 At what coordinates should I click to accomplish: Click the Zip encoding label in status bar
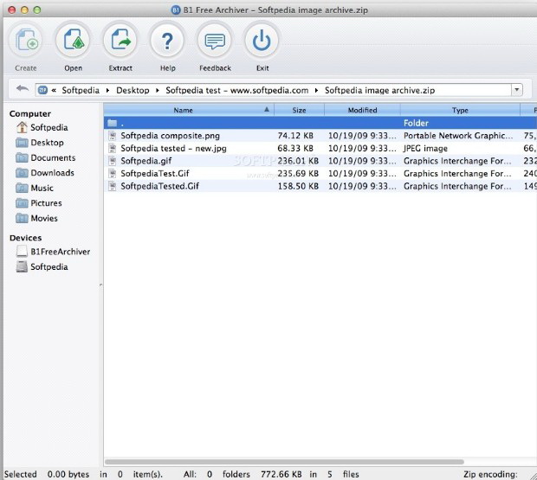(490, 474)
